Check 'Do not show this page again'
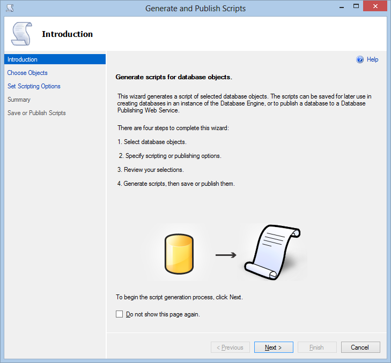This screenshot has width=391, height=363. point(119,314)
